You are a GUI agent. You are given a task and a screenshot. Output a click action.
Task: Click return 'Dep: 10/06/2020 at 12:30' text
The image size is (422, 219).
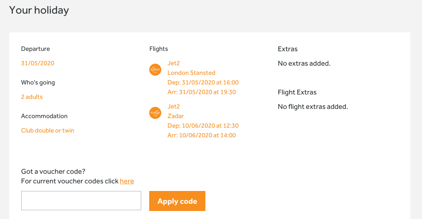point(203,126)
